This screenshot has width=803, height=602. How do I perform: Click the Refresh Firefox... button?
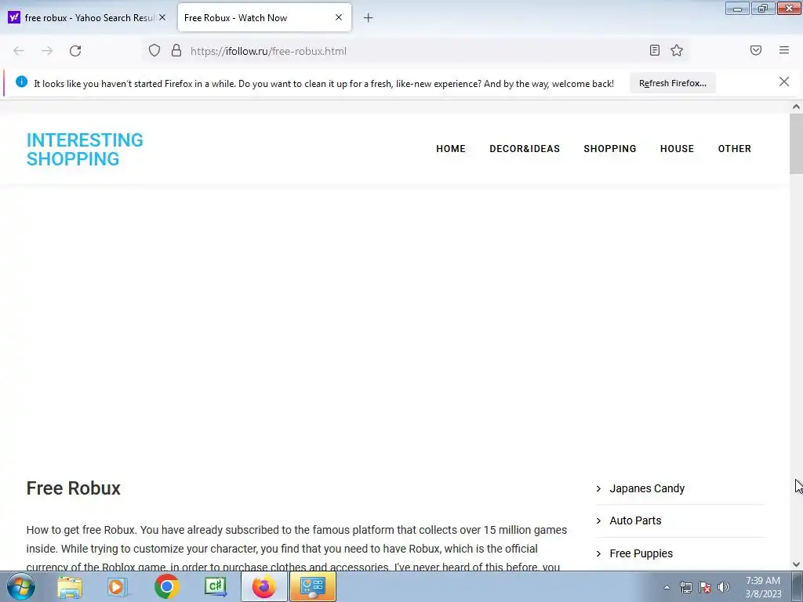point(672,83)
